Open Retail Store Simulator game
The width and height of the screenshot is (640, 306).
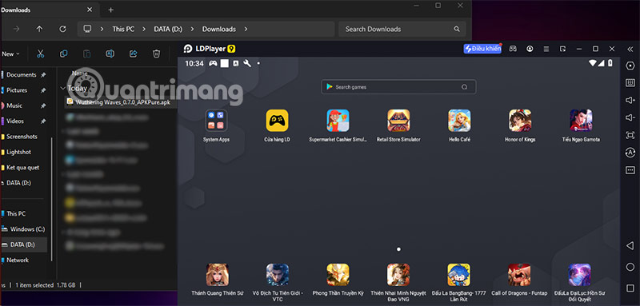(398, 121)
